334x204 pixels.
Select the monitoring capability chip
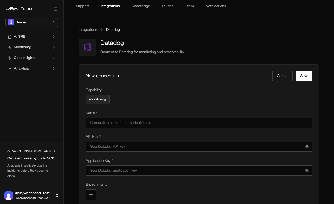click(97, 99)
